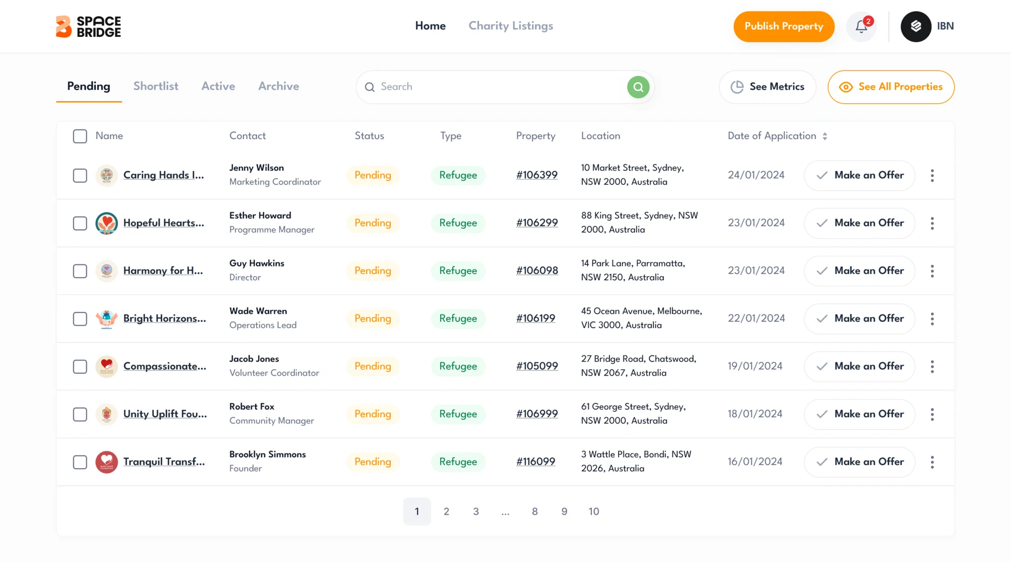Go to page 10 in pagination
The image size is (1011, 562).
pos(593,511)
